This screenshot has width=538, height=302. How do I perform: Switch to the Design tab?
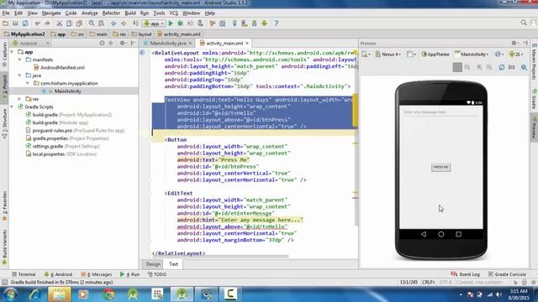153,264
